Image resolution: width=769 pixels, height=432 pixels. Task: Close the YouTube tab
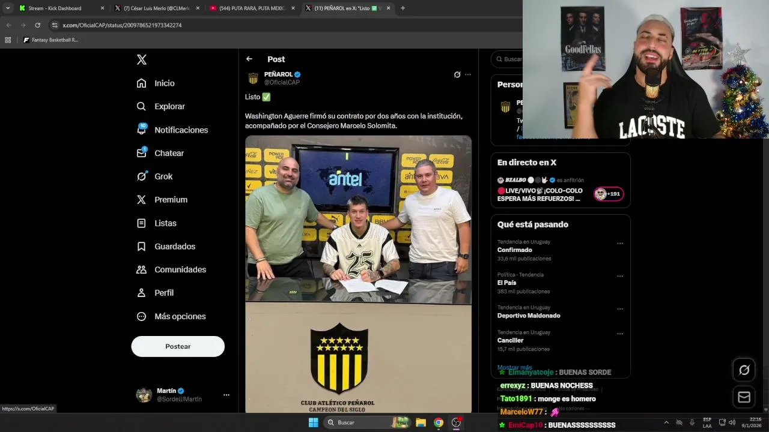pyautogui.click(x=293, y=8)
